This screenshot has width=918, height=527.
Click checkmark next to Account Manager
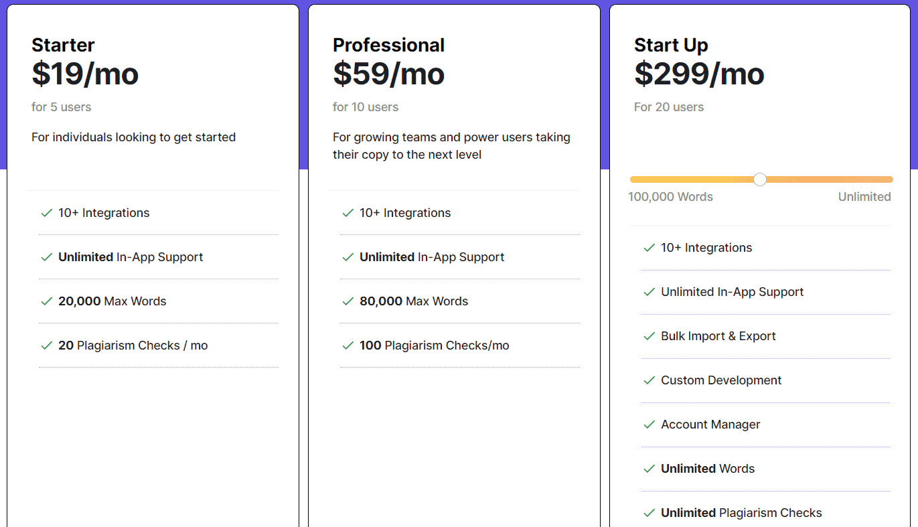tap(649, 425)
